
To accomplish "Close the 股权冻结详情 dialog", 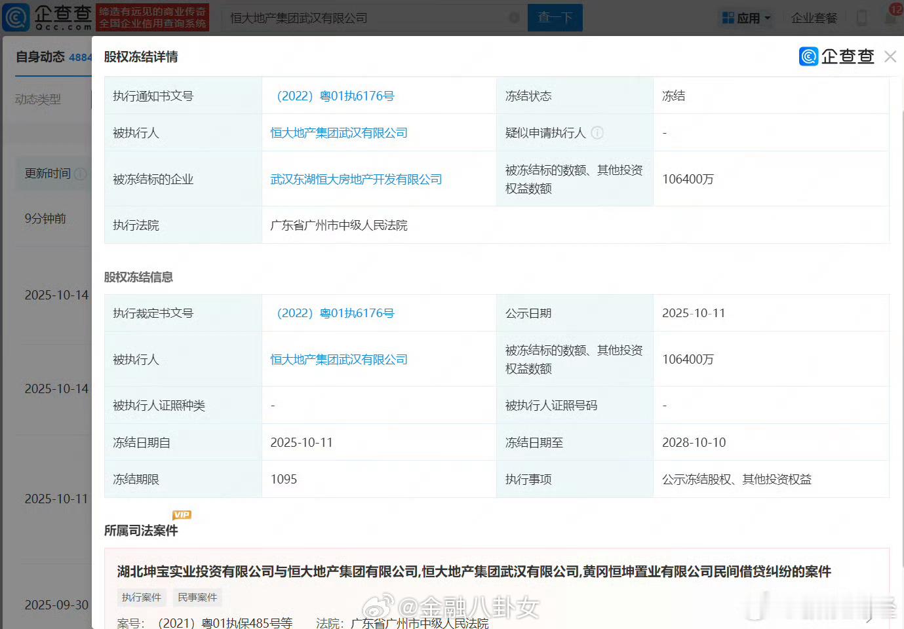I will coord(890,57).
